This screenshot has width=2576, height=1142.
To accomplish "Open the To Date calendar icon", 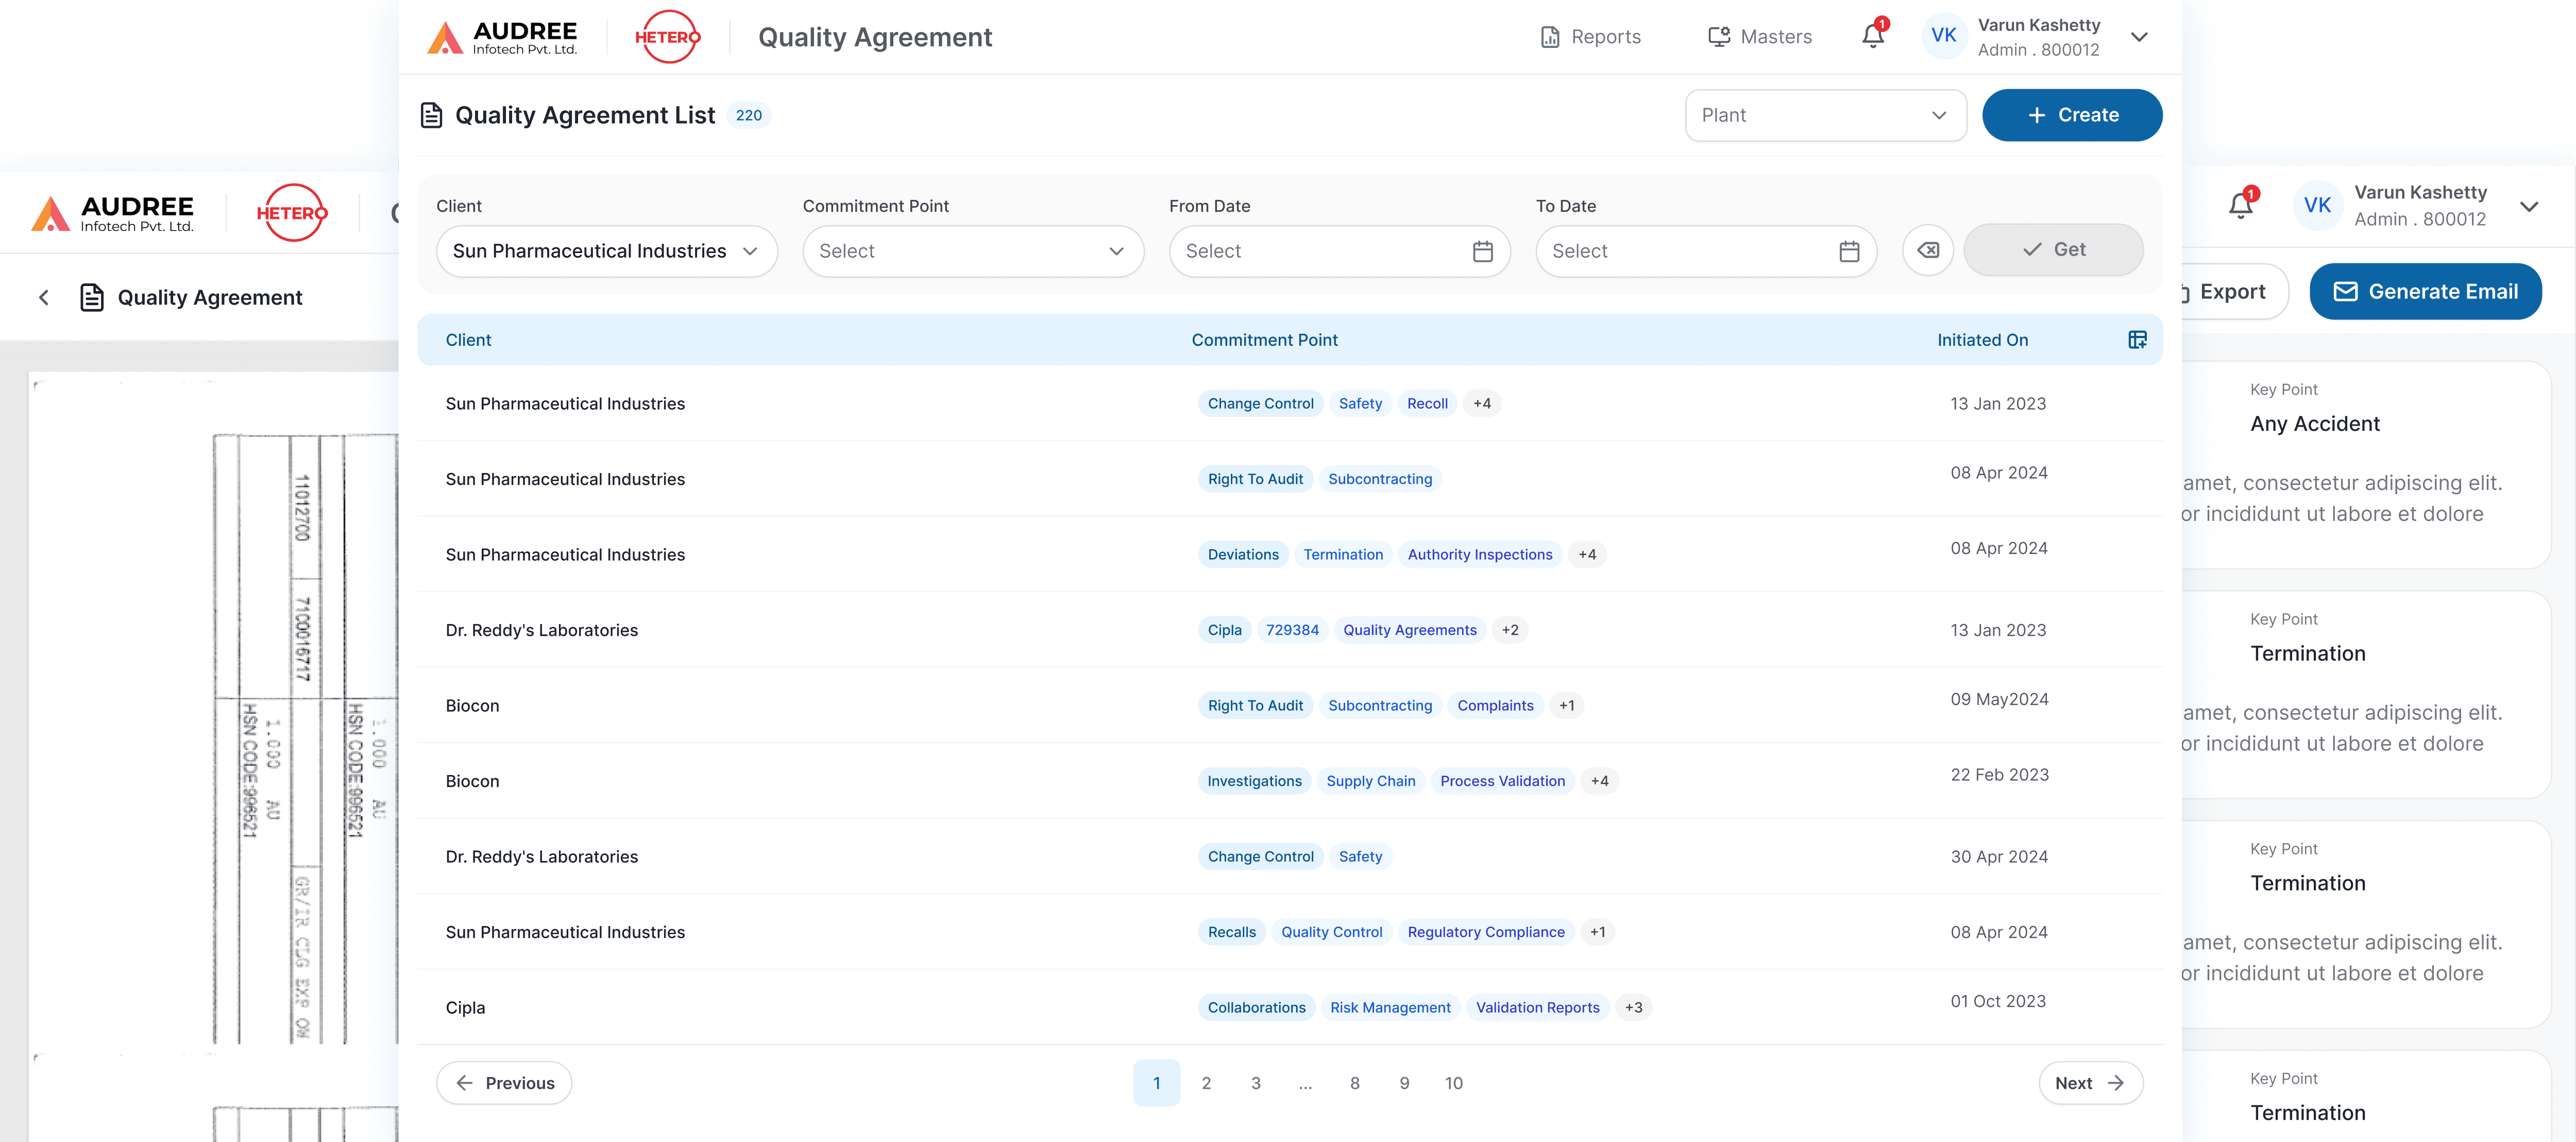I will tap(1848, 251).
